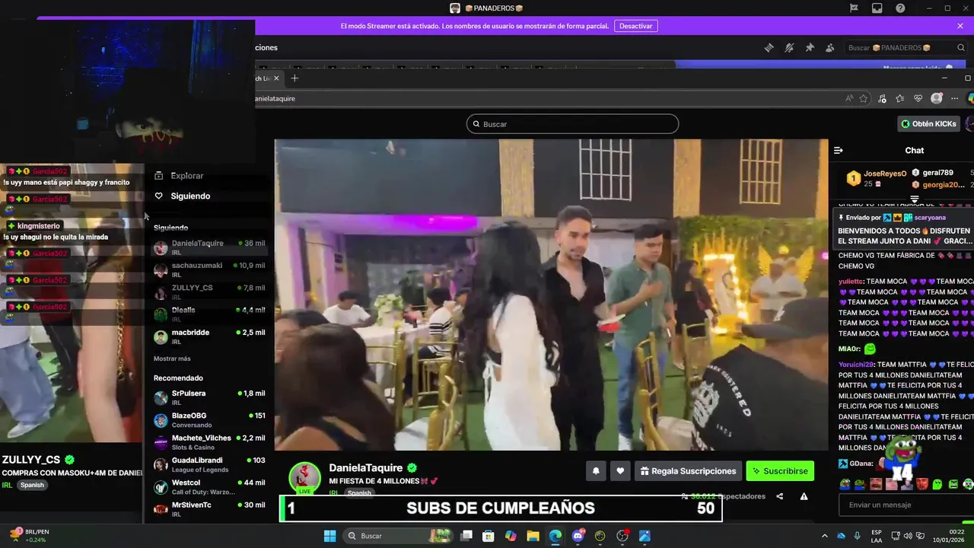This screenshot has width=974, height=548.
Task: Click DanielaTaquire live avatar below video
Action: coord(304,477)
